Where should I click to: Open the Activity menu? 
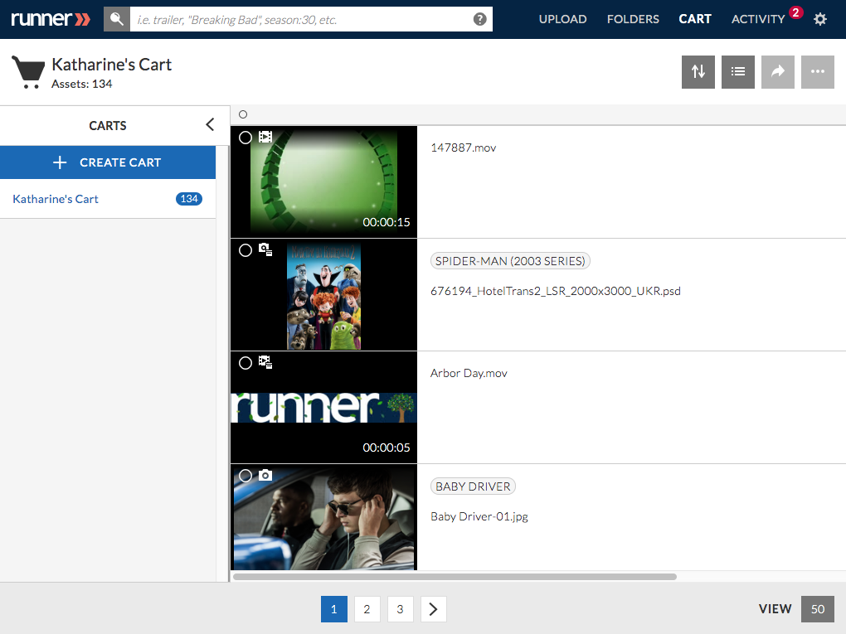click(x=758, y=19)
